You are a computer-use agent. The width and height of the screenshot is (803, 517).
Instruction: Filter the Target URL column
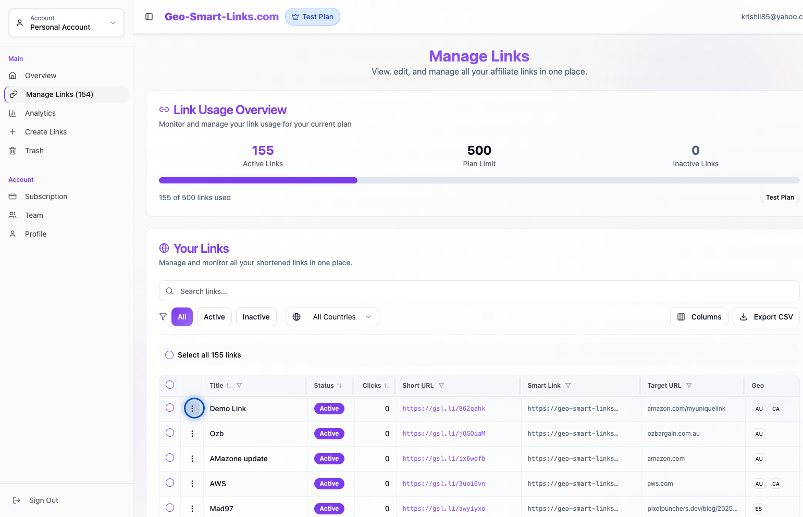pyautogui.click(x=689, y=386)
